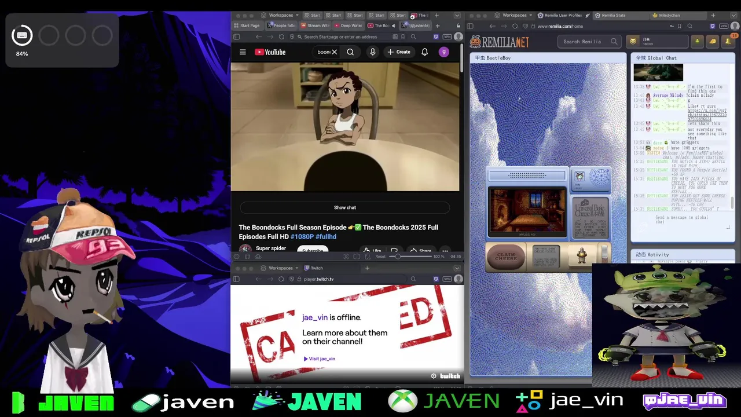
Task: Switch to the People follow X tab
Action: [x=281, y=25]
